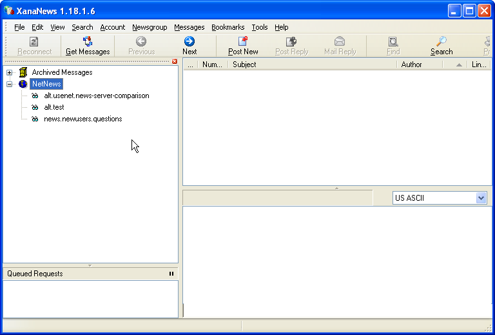Viewport: 495px width, 335px height.
Task: Select the alt.test newsgroup
Action: [x=53, y=107]
